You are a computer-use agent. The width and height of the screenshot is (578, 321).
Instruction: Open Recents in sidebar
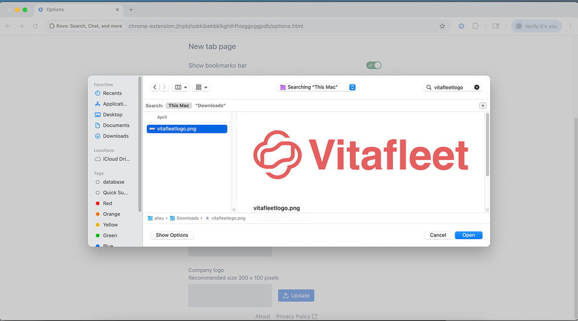[x=112, y=93]
